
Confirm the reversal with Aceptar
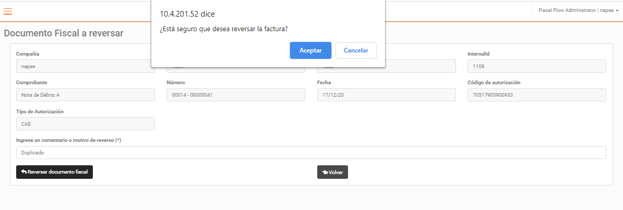click(x=310, y=50)
